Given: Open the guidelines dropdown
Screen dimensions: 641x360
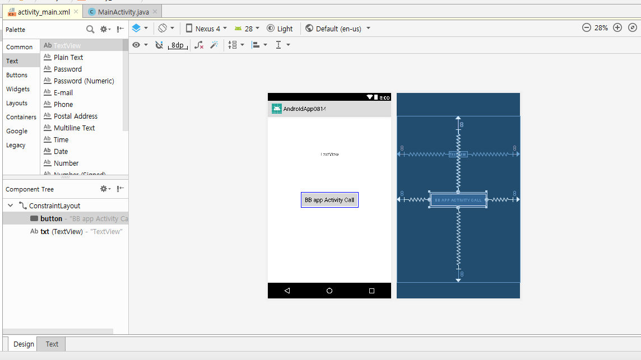Looking at the screenshot, I should [x=282, y=45].
